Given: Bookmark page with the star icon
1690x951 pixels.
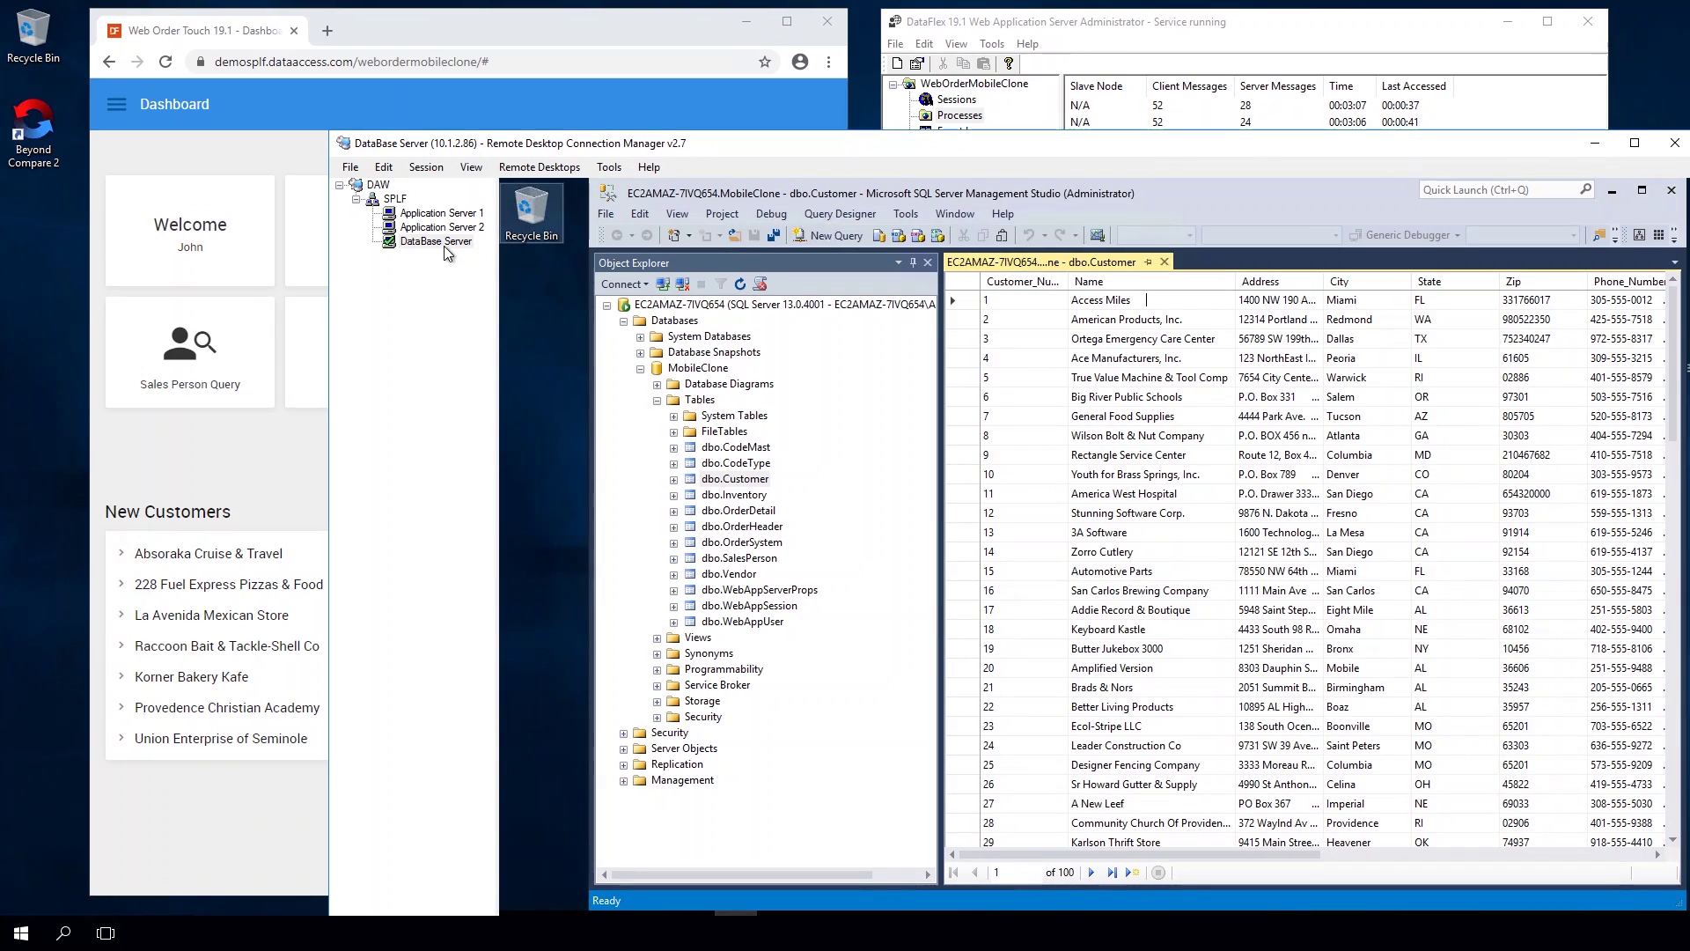Looking at the screenshot, I should pos(764,62).
